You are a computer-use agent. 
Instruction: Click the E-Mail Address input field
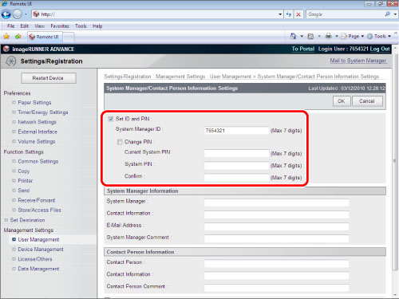[x=276, y=226]
